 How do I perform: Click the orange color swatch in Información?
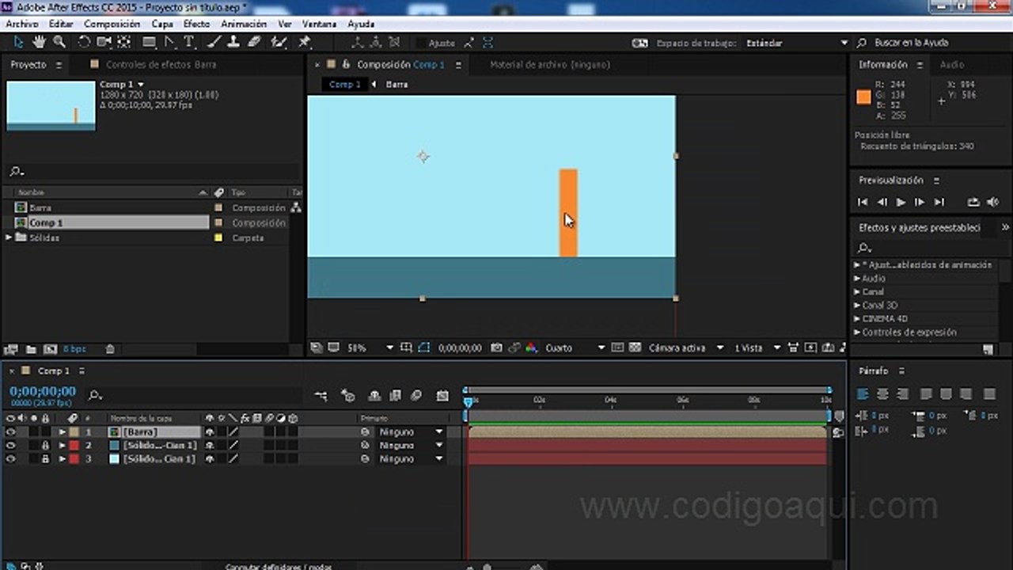(863, 97)
